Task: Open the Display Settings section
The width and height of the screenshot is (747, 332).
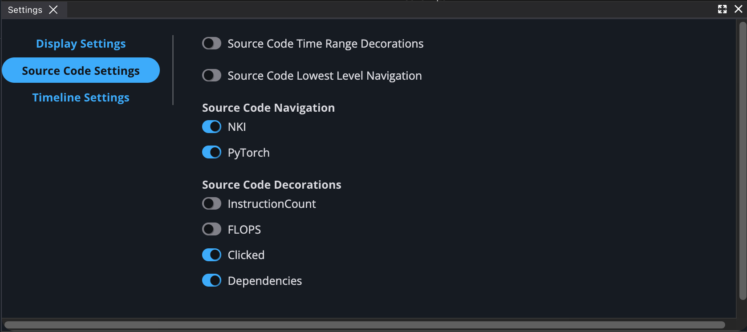Action: coord(81,44)
